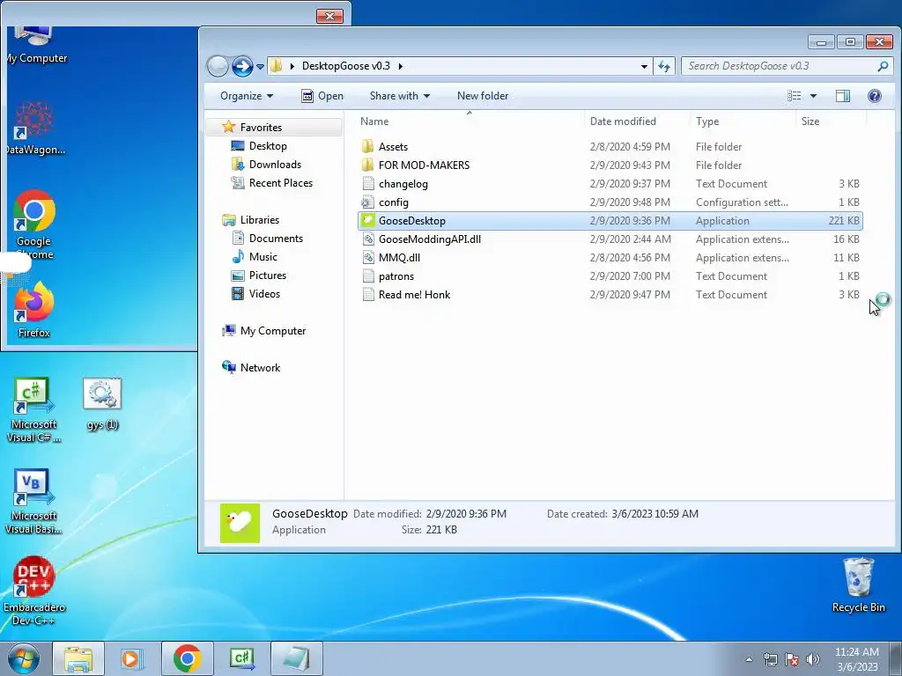
Task: Open Chrome from the taskbar
Action: [x=187, y=658]
